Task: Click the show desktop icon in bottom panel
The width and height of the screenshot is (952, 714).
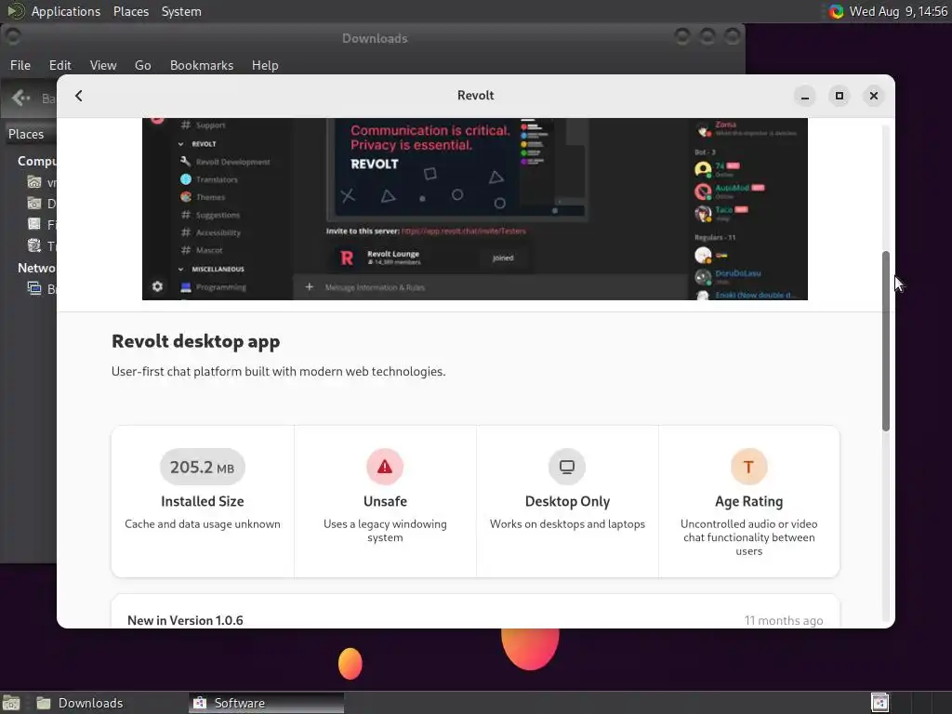Action: [x=11, y=703]
